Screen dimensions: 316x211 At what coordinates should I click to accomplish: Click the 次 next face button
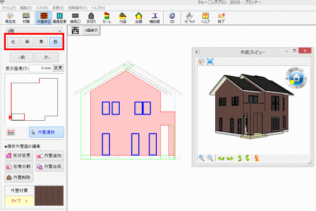point(47,57)
